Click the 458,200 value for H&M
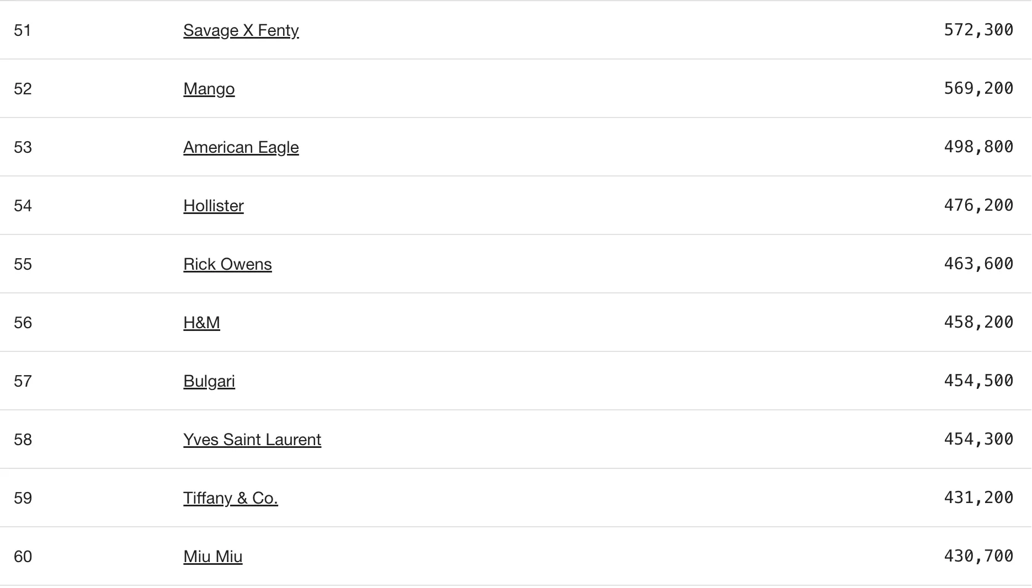The height and width of the screenshot is (588, 1032). [978, 322]
